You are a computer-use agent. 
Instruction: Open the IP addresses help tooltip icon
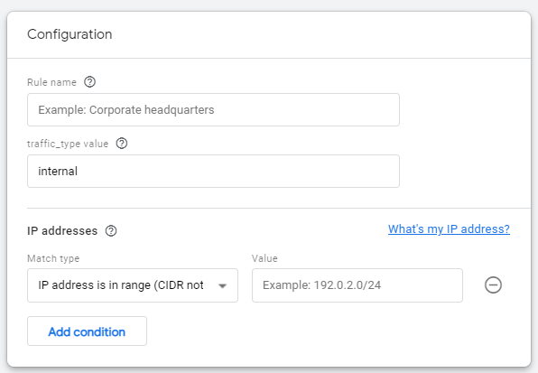click(111, 231)
